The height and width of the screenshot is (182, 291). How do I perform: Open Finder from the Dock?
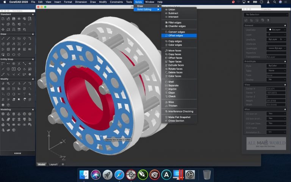(x=84, y=174)
